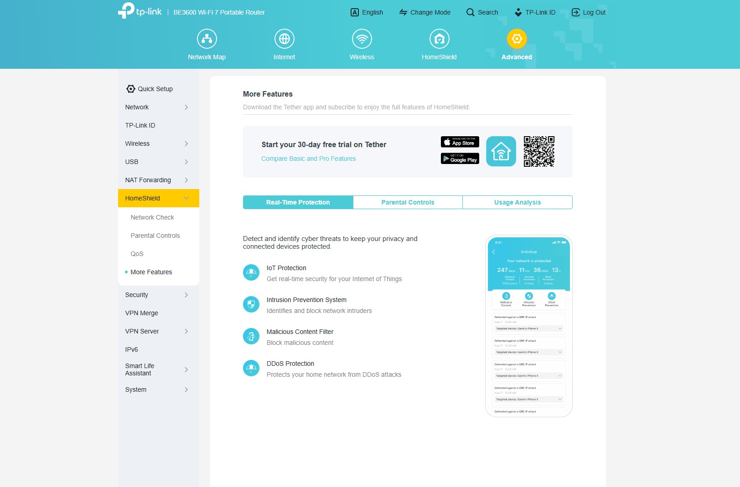
Task: Click the Malicious Content Filter heading
Action: [x=300, y=332]
